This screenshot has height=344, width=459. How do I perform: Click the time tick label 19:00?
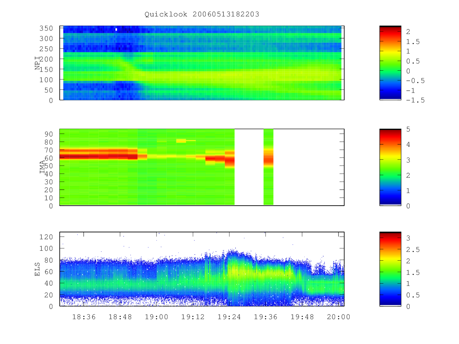tap(156, 317)
